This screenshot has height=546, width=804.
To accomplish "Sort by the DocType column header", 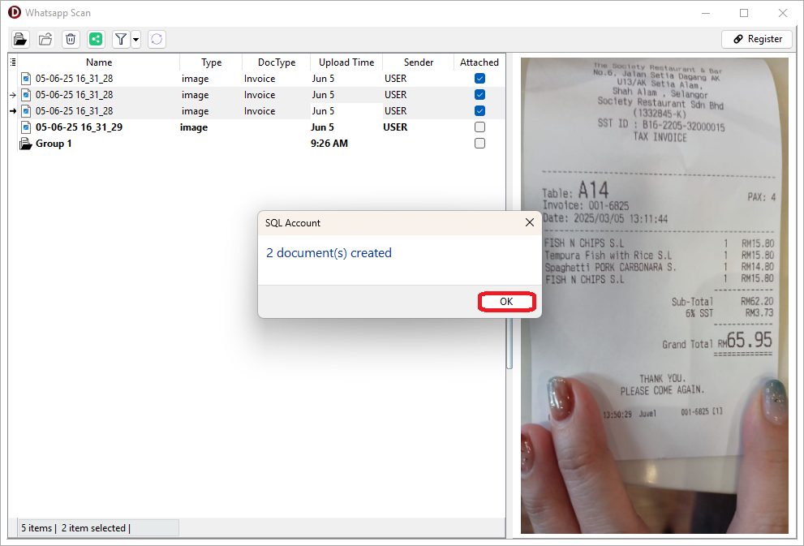I will tap(277, 62).
